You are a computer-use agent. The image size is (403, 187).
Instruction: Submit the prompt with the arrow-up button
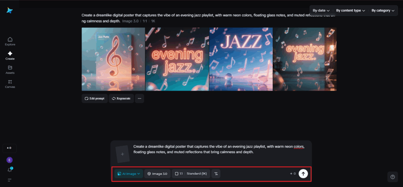(303, 174)
